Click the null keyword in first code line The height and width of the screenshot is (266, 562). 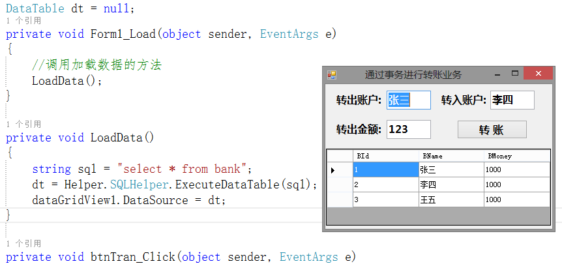[117, 8]
